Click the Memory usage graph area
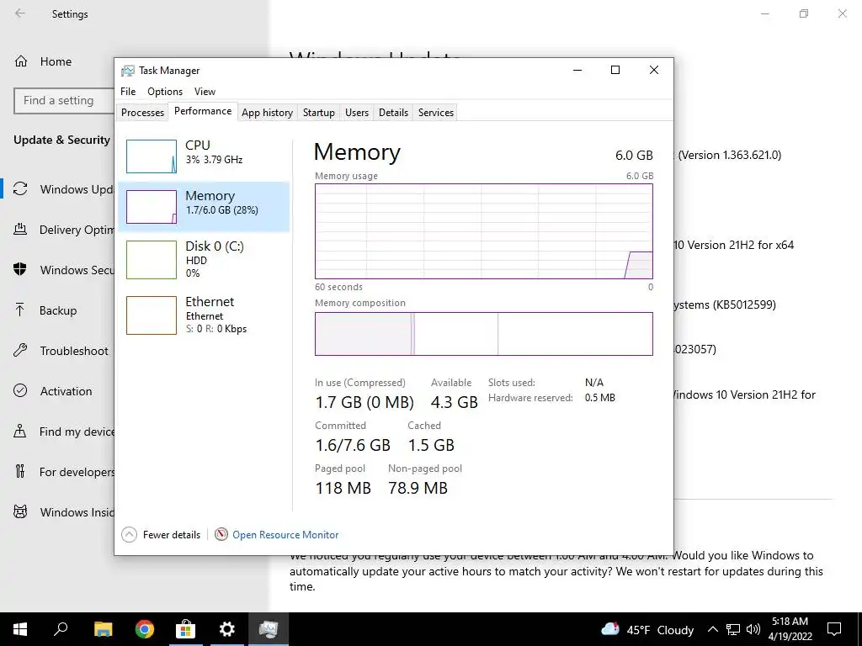The width and height of the screenshot is (862, 646). 484,231
